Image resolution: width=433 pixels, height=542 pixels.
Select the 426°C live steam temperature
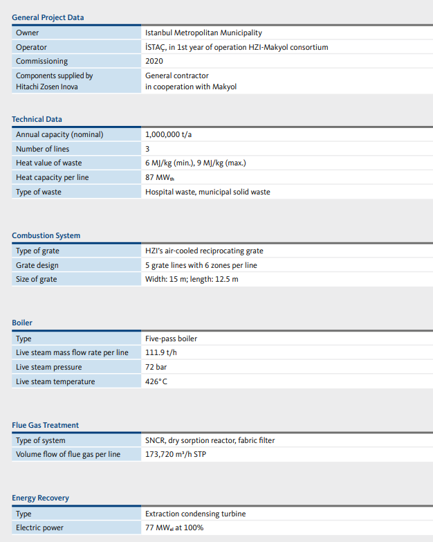(156, 381)
